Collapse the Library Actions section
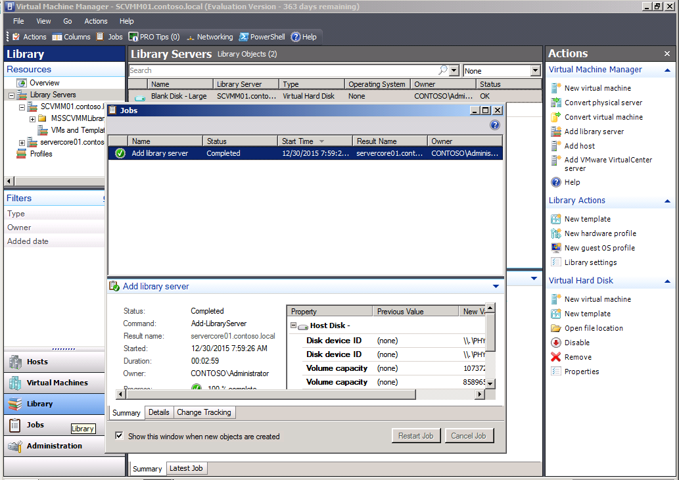 tap(667, 201)
